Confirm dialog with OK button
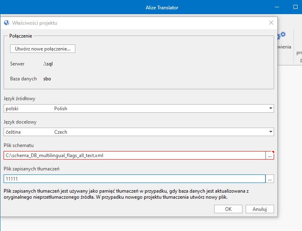 coord(228,209)
